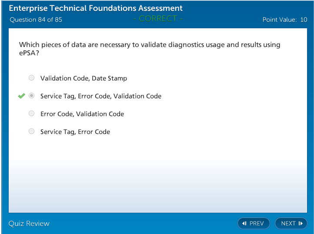The height and width of the screenshot is (234, 314).
Task: Click the left arrow icon in PREV
Action: click(244, 224)
